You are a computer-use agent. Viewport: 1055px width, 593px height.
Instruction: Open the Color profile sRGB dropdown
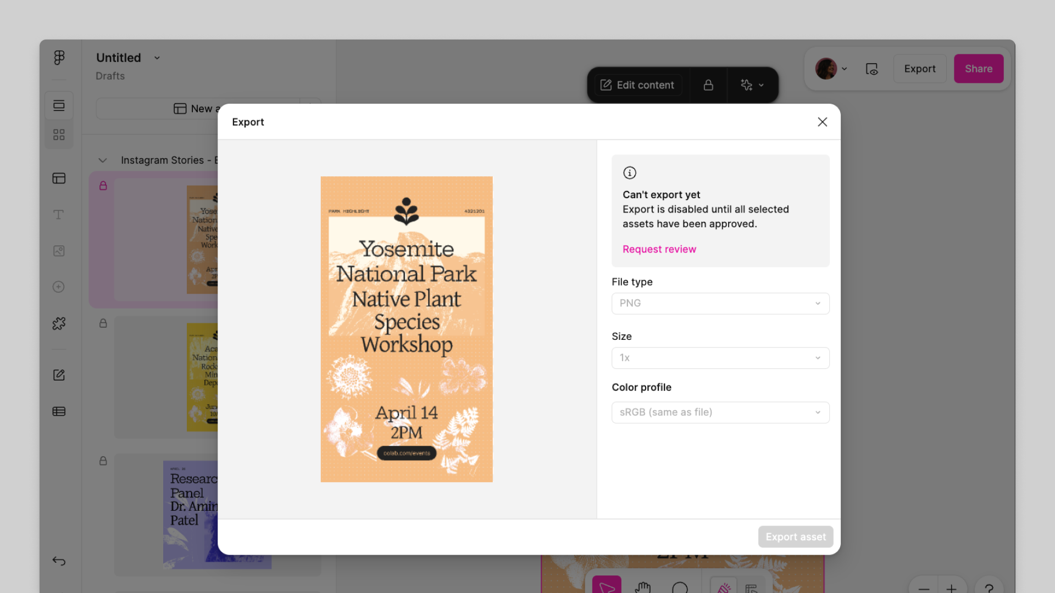click(x=720, y=412)
